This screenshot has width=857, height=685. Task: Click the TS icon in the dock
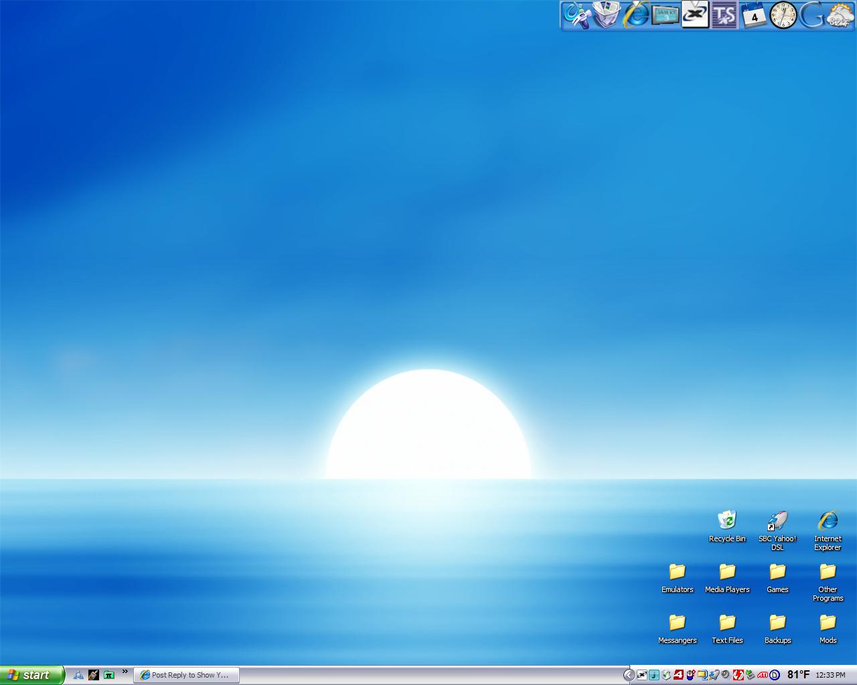point(724,15)
